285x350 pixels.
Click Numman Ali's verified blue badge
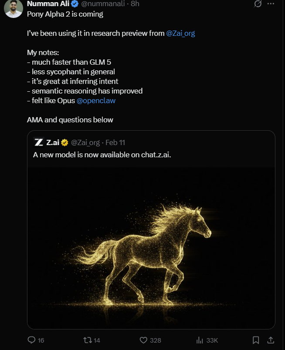coord(75,3)
